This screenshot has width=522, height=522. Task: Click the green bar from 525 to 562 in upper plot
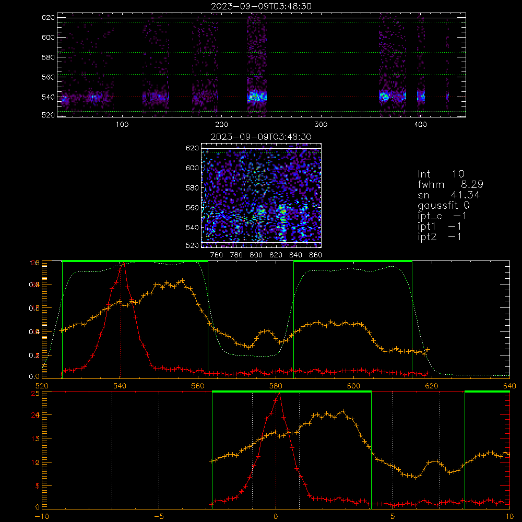click(x=135, y=261)
